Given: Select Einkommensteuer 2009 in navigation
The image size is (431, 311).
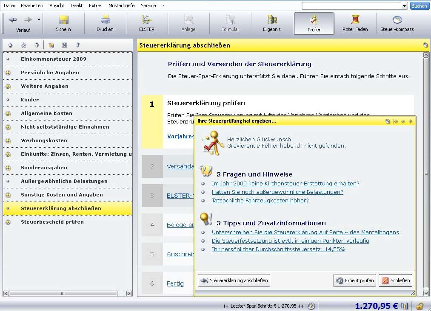Looking at the screenshot, I should (68, 59).
